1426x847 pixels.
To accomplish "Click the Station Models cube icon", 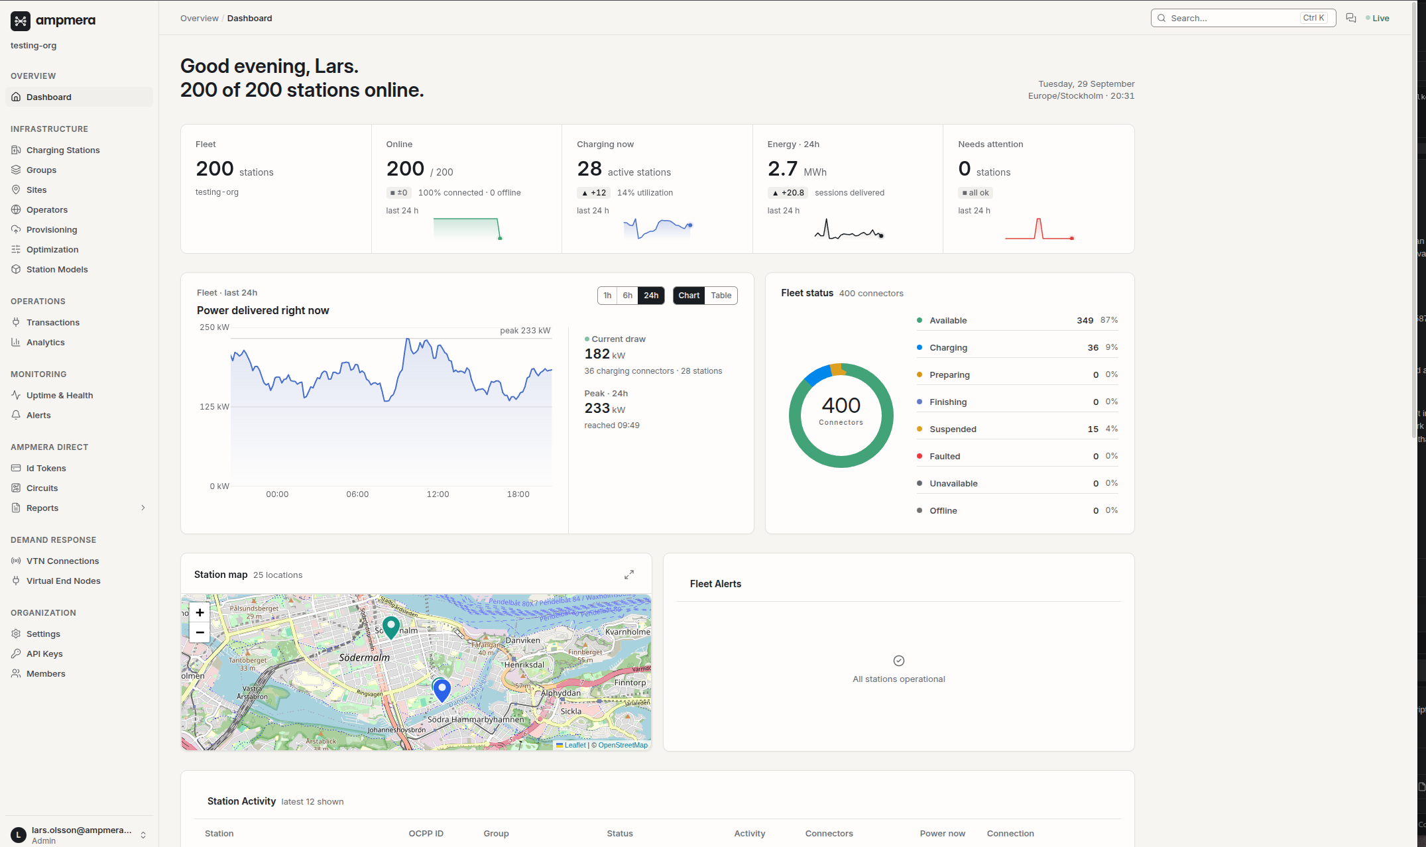I will [16, 270].
